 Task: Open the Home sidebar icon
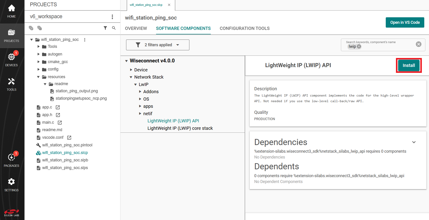(x=11, y=11)
